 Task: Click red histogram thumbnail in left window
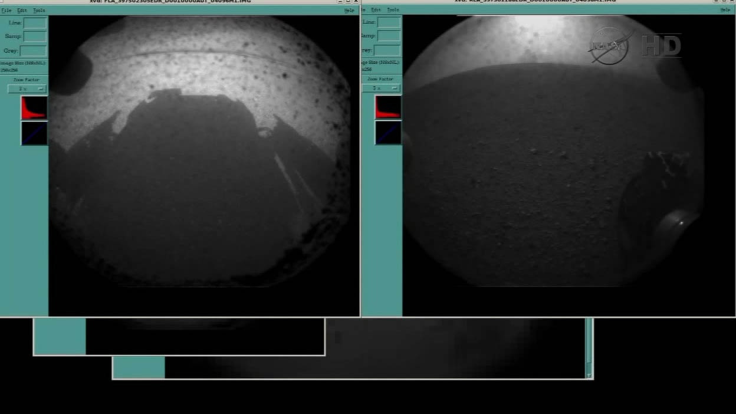tap(34, 108)
